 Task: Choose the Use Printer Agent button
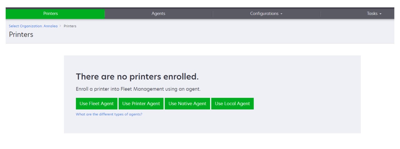pos(141,104)
